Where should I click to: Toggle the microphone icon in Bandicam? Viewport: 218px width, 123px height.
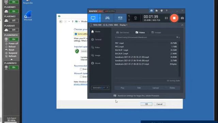129,20
